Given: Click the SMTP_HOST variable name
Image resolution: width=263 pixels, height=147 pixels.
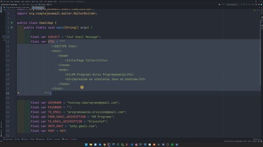Looking at the screenshot, I should (55, 126).
